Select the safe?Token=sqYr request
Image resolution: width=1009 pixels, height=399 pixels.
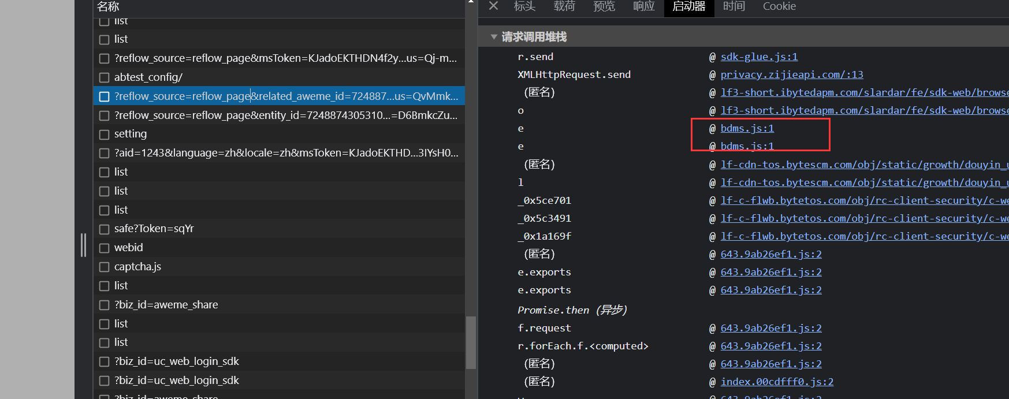tap(279, 229)
